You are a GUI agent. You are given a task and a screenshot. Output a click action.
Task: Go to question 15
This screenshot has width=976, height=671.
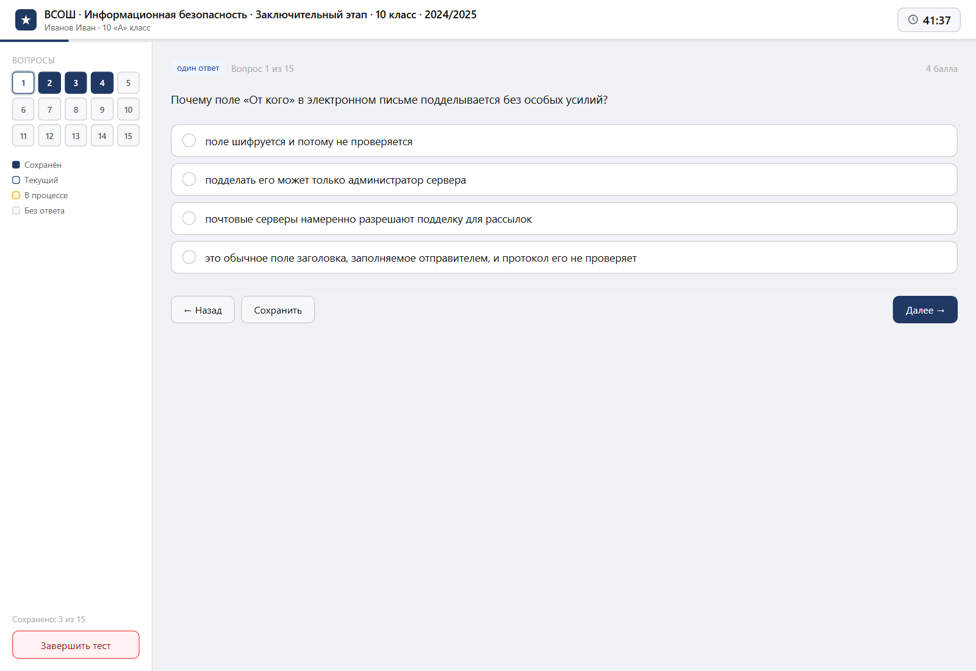(128, 136)
